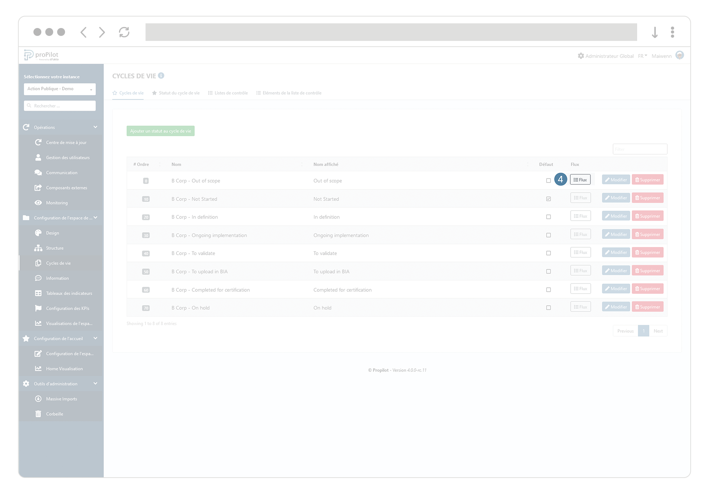Uncheck Défaut for B Corp - Not Started
The height and width of the screenshot is (497, 709).
pos(548,199)
